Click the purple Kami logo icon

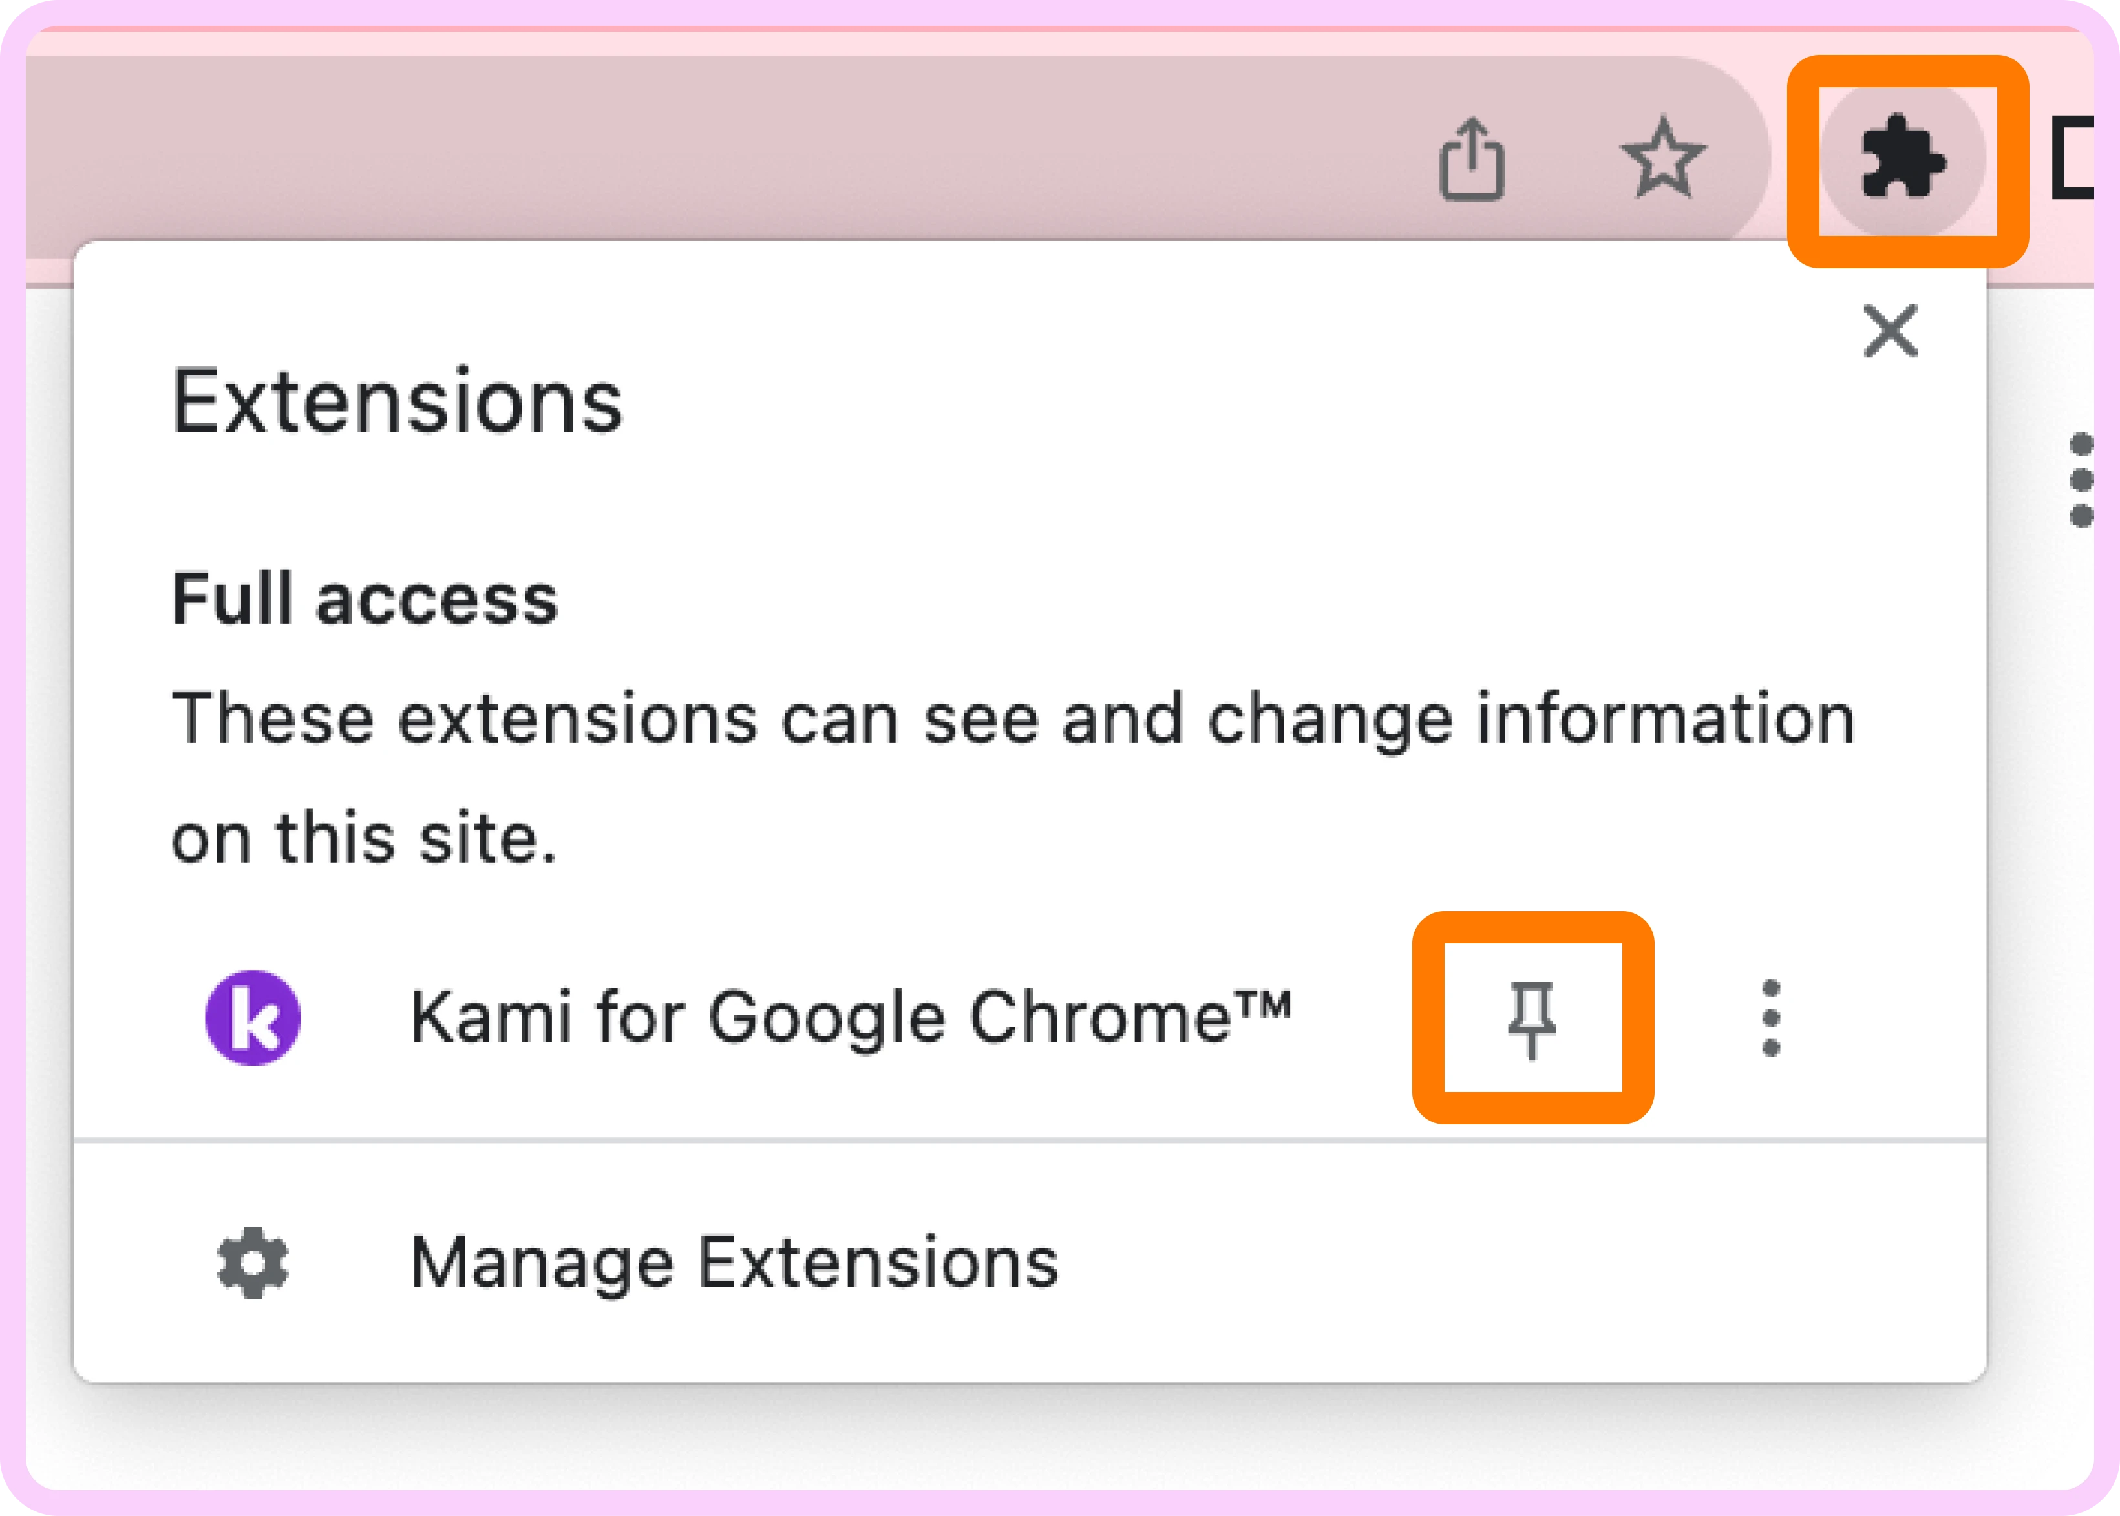tap(252, 1018)
